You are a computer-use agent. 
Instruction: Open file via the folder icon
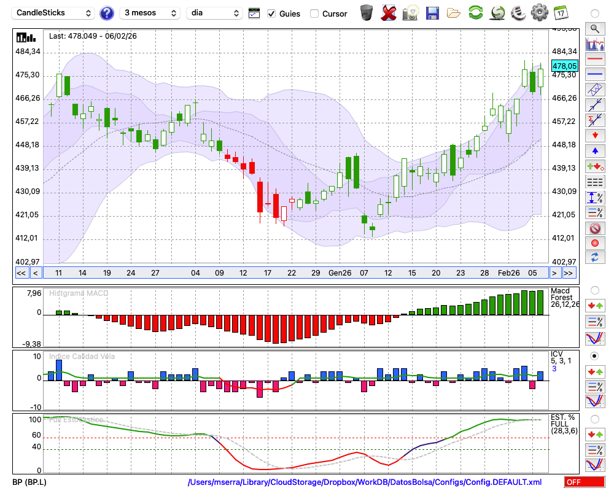pyautogui.click(x=454, y=14)
